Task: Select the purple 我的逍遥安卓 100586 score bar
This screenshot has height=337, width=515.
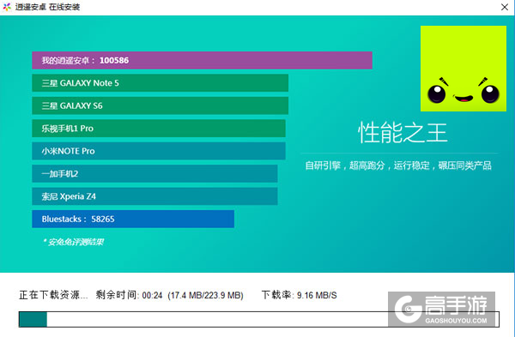Action: [x=202, y=60]
